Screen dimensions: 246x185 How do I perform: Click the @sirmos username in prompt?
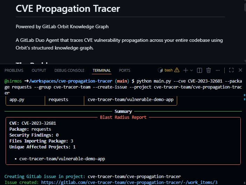[x=13, y=81]
